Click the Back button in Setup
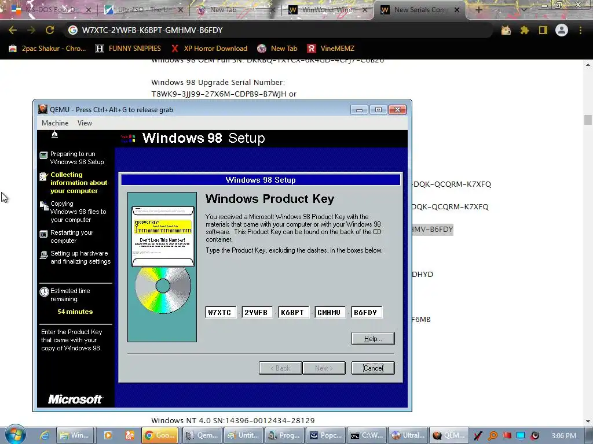The width and height of the screenshot is (593, 444). coord(280,368)
